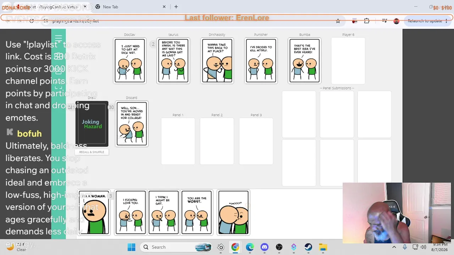Open the volume icon in system tray
The image size is (454, 255).
point(423,247)
